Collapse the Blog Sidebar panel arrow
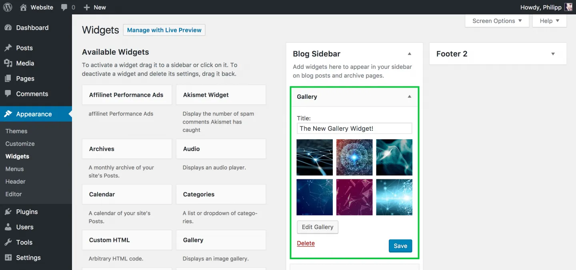This screenshot has height=270, width=576. (409, 54)
